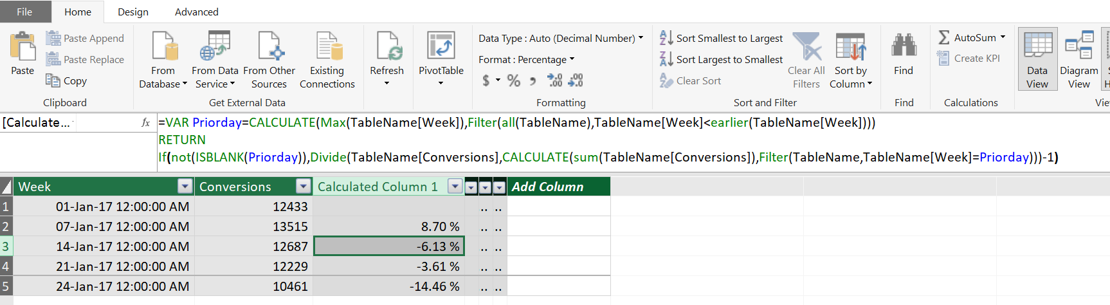Sort Largest to Smallest
Image resolution: width=1110 pixels, height=305 pixels.
coord(721,60)
